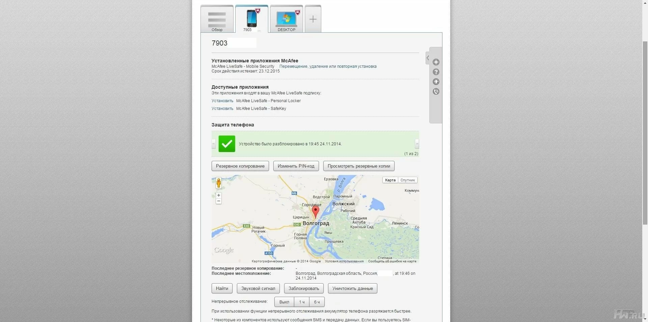Viewport: 648px width, 322px height.
Task: Click the Волжский label on the map
Action: (344, 204)
